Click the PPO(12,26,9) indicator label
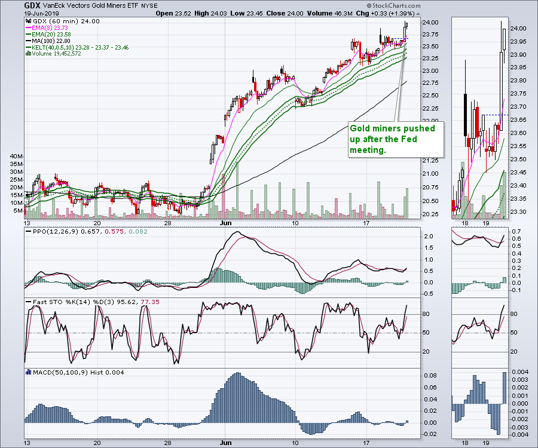The width and height of the screenshot is (538, 448). tap(56, 232)
